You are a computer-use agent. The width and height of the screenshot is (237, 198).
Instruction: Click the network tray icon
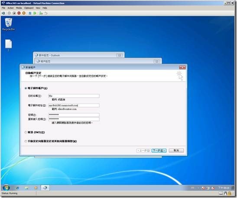click(x=208, y=188)
